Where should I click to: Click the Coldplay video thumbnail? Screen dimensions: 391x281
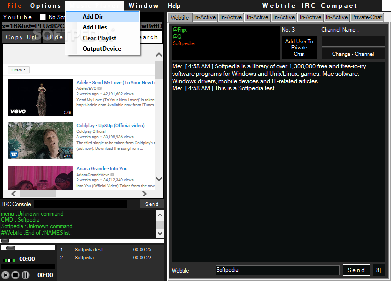40,140
